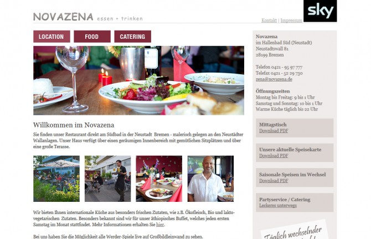The height and width of the screenshot is (239, 371).
Task: Follow the Kontakt link
Action: pyautogui.click(x=269, y=21)
